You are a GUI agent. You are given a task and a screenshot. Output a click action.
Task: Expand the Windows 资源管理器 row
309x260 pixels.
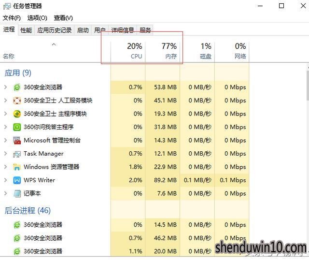point(6,167)
